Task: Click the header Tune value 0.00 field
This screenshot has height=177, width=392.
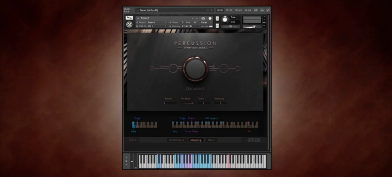Action: click(235, 22)
